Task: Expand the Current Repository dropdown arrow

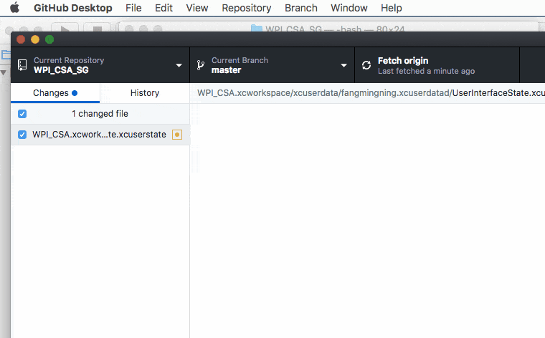Action: point(179,65)
